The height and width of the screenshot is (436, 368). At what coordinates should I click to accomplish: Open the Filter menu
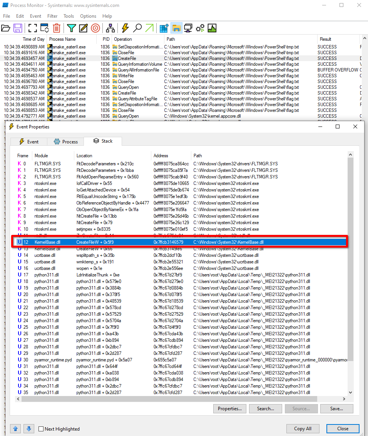pos(52,16)
